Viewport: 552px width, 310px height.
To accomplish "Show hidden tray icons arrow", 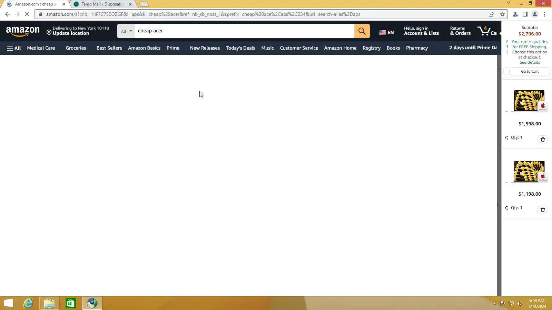I will (x=494, y=303).
